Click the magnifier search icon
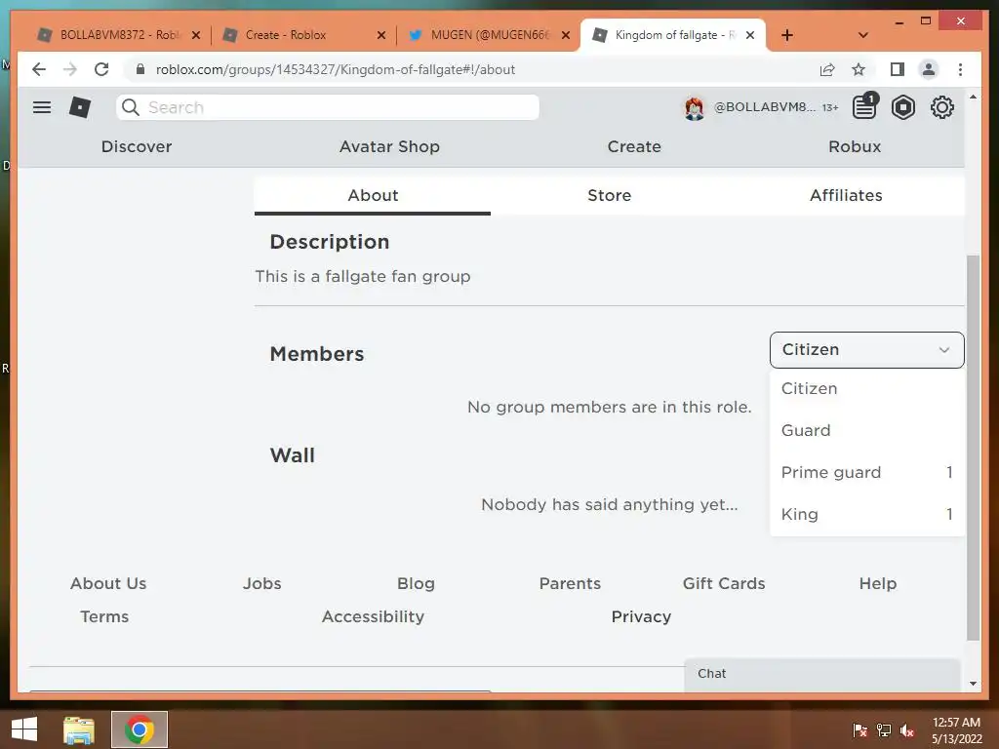 [x=131, y=107]
